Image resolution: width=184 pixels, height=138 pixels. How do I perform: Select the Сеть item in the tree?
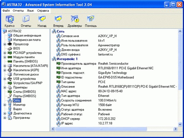pyautogui.click(x=17, y=100)
